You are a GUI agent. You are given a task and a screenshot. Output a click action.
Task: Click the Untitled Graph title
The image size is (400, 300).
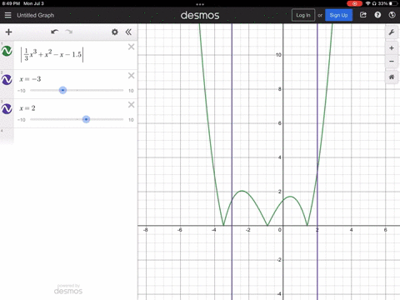coord(36,15)
